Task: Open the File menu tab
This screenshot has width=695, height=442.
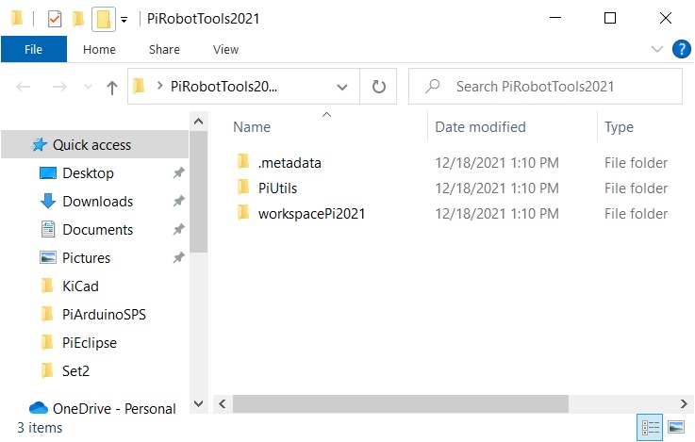Action: (34, 49)
